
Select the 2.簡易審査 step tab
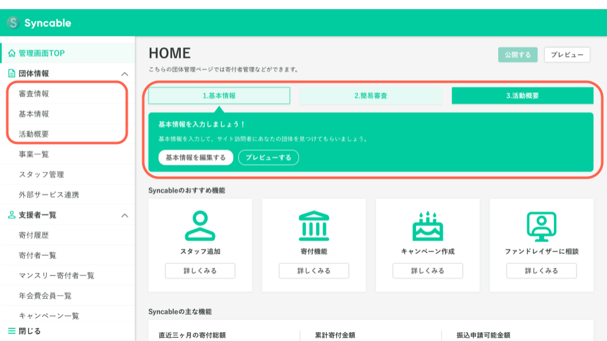(371, 95)
